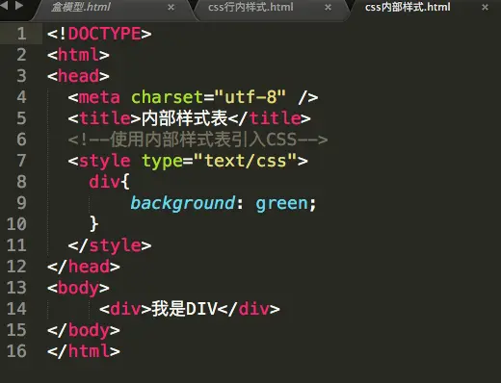Click the closing head tag
Screen dimensions: 501x383
click(x=84, y=267)
